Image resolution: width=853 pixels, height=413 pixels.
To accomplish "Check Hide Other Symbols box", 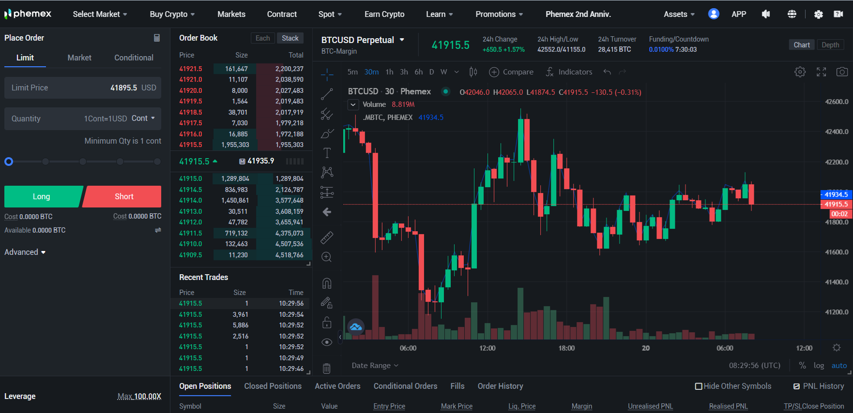I will pos(699,386).
